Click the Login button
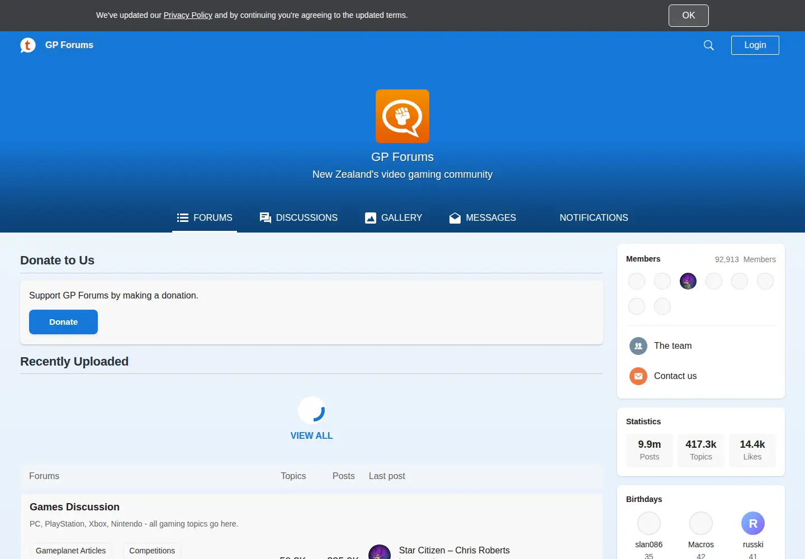 click(x=755, y=45)
